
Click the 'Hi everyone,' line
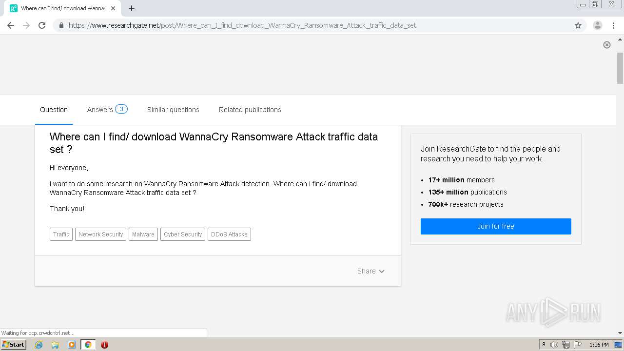coord(69,168)
